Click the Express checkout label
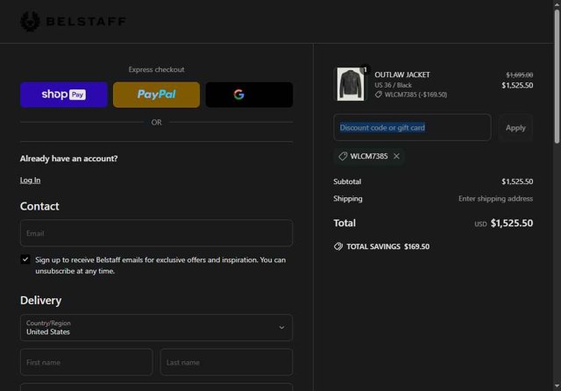This screenshot has width=561, height=391. (x=156, y=69)
